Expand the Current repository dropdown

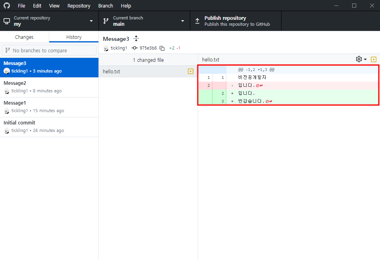pyautogui.click(x=49, y=21)
